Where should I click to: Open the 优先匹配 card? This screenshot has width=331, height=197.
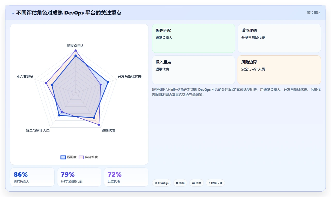pyautogui.click(x=193, y=38)
